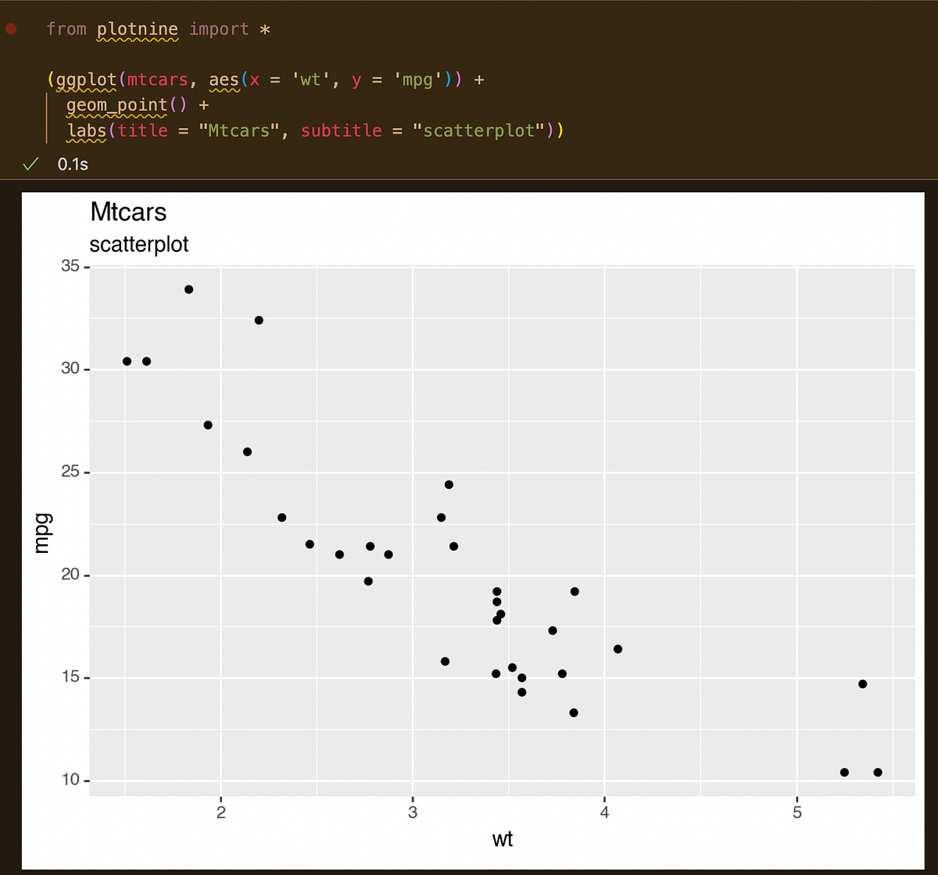Click the labs function call

coord(84,130)
